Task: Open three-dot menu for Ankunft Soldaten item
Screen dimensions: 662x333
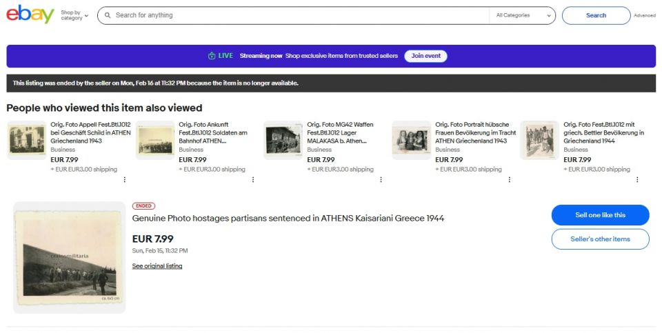Action: click(x=253, y=179)
